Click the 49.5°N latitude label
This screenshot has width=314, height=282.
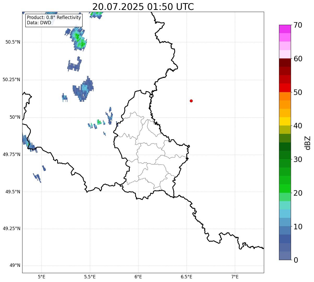pos(13,192)
